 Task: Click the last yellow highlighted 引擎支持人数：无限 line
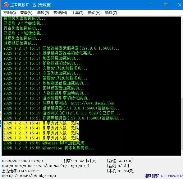point(41,138)
